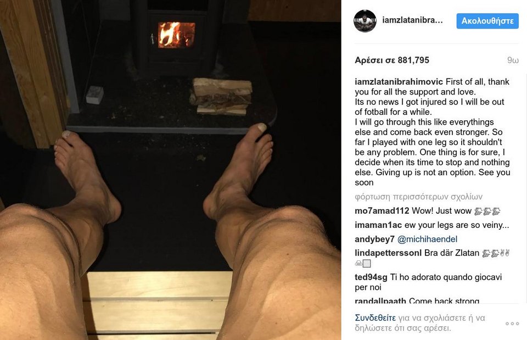Load more comments via φόρτωση περισσότερων σχολίων

click(x=418, y=197)
